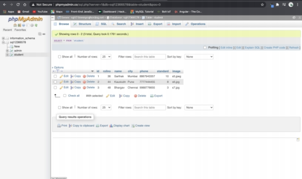
Task: Open the browser extensions puzzle icon
Action: tap(277, 5)
